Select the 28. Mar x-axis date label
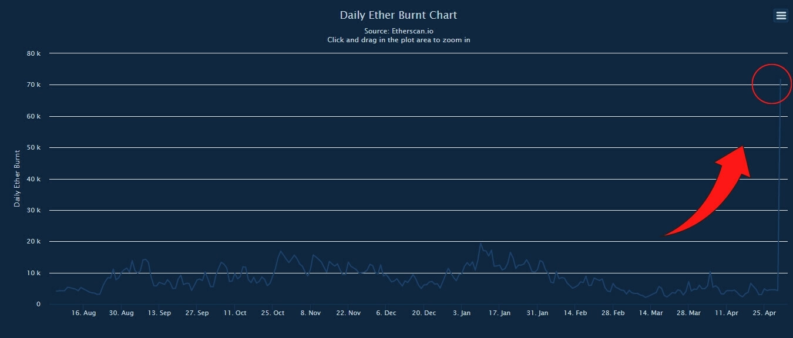The image size is (793, 338). [x=688, y=313]
